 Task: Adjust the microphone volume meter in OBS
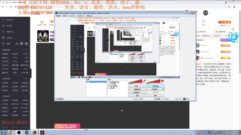135,81
